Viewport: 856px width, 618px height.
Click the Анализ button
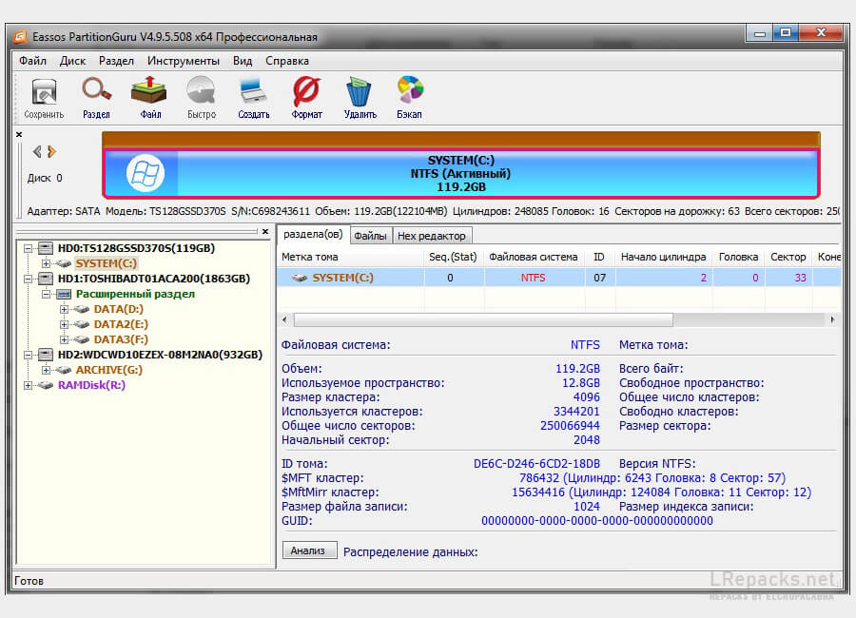point(309,550)
